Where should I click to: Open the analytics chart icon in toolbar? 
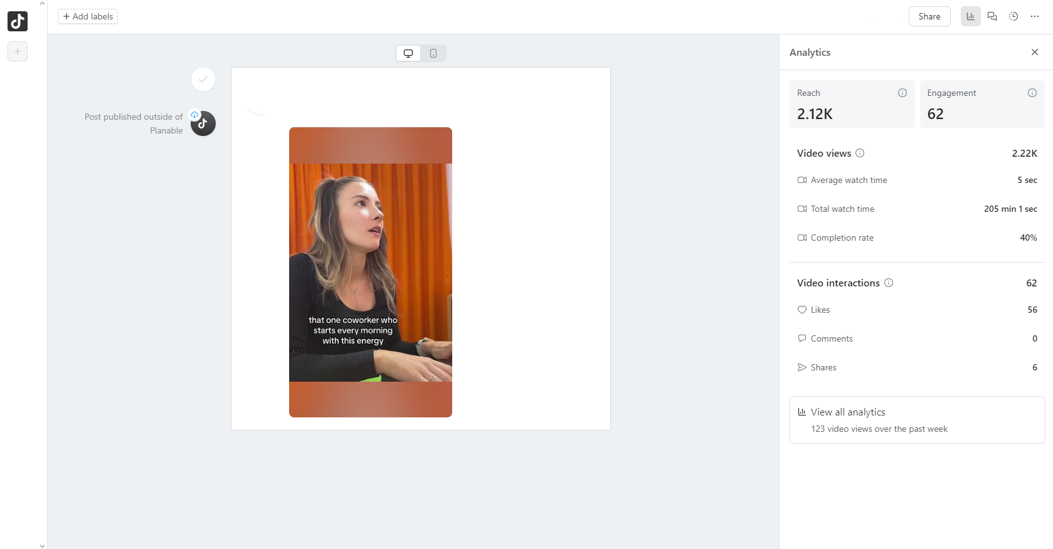point(970,16)
